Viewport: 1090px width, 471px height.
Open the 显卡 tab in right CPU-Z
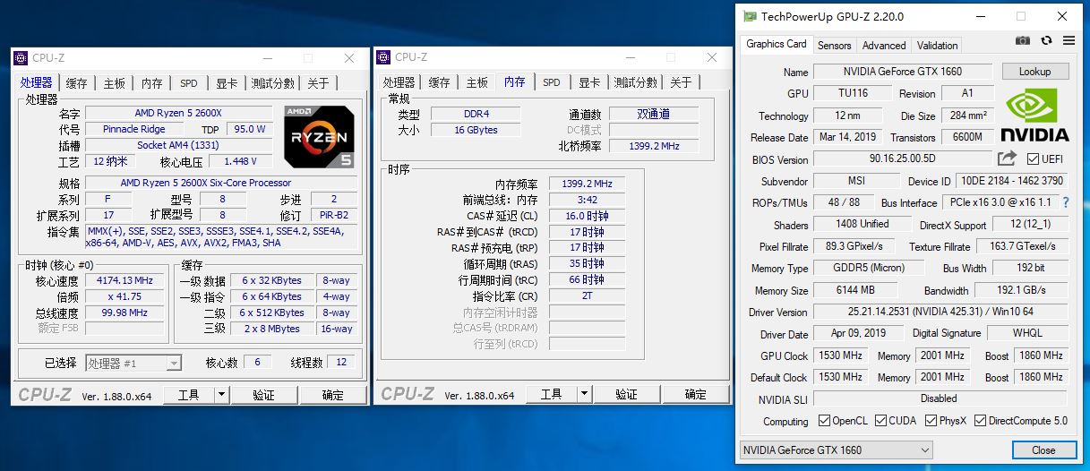(589, 82)
